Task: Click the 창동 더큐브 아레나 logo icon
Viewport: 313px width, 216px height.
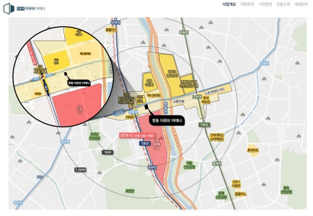Action: pyautogui.click(x=9, y=9)
